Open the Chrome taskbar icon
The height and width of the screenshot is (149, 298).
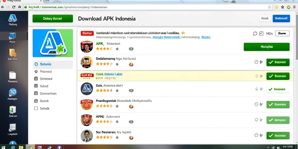(x=30, y=147)
